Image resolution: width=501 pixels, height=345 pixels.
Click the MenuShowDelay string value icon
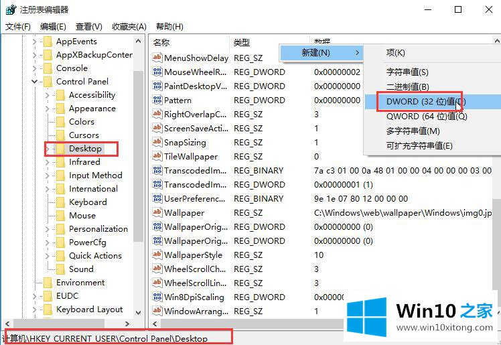157,58
